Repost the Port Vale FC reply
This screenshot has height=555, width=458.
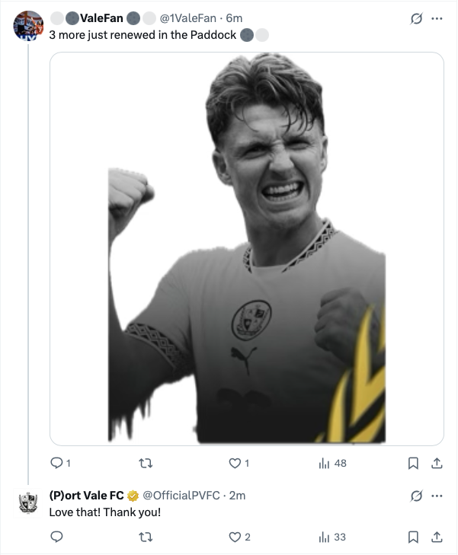coord(146,537)
